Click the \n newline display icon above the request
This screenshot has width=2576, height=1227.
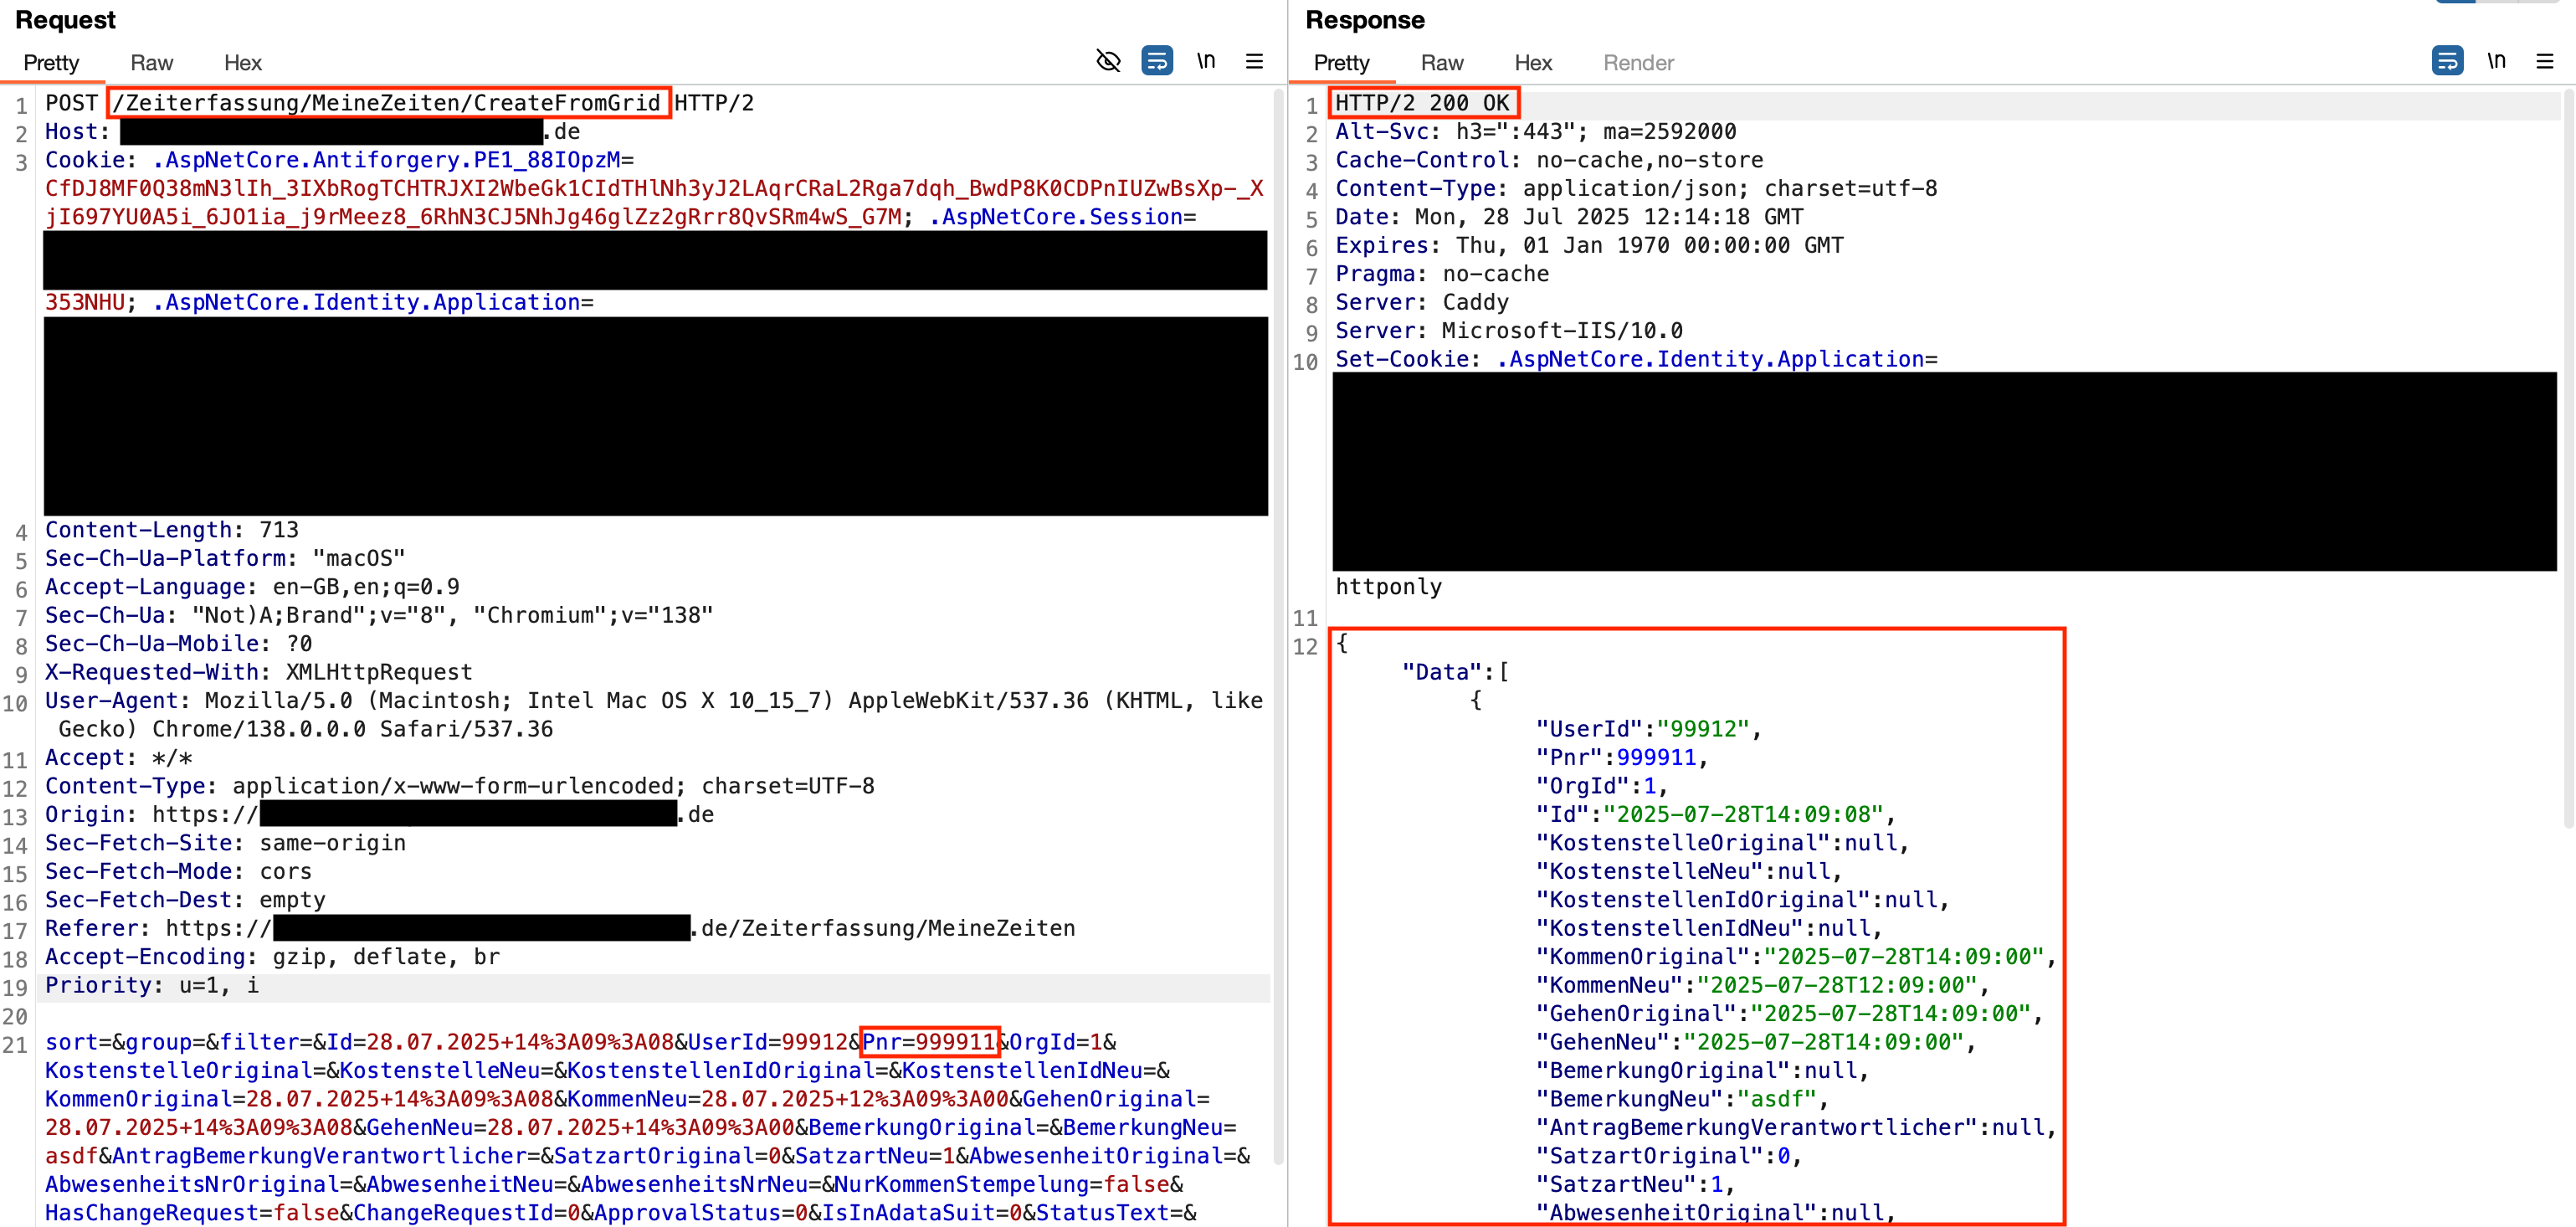1206,61
